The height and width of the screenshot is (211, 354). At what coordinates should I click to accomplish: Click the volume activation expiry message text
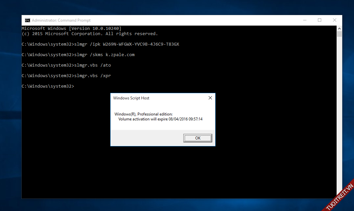(160, 119)
